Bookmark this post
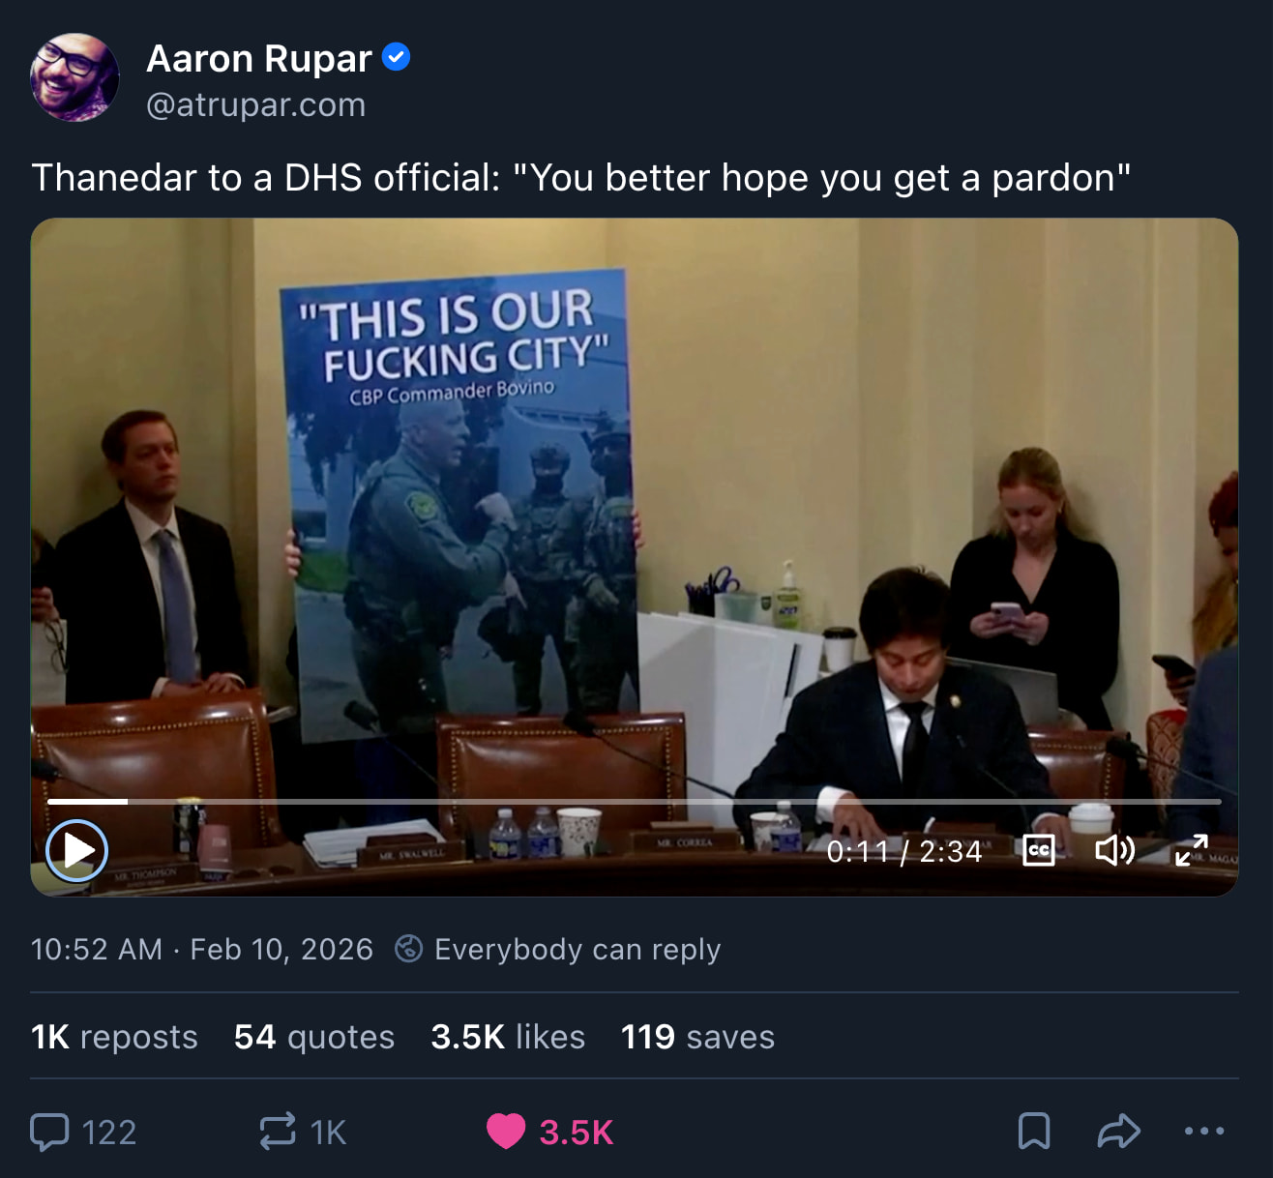The width and height of the screenshot is (1273, 1178). 1033,1131
